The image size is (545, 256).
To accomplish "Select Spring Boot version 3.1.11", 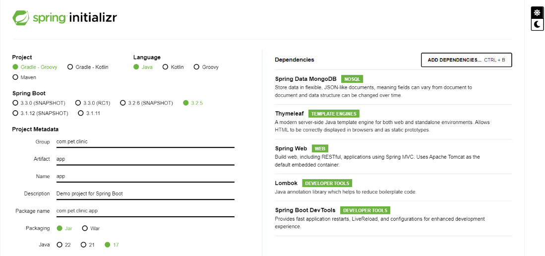I will 81,113.
